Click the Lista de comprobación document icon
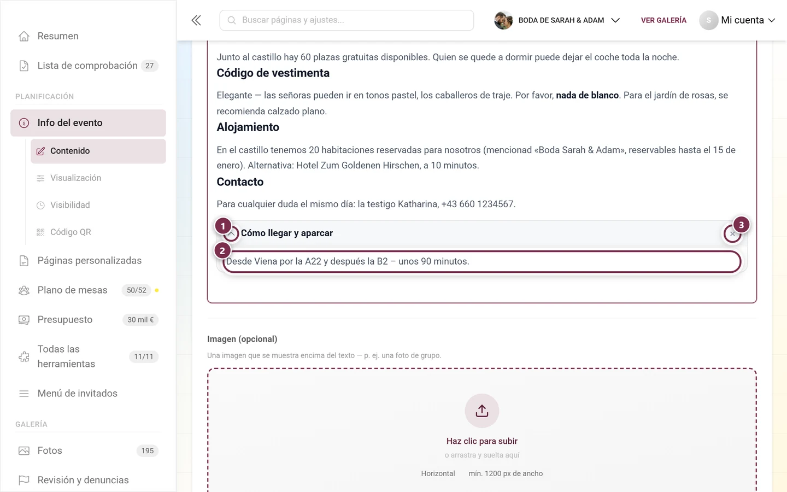Viewport: 787px width, 492px height. click(24, 66)
